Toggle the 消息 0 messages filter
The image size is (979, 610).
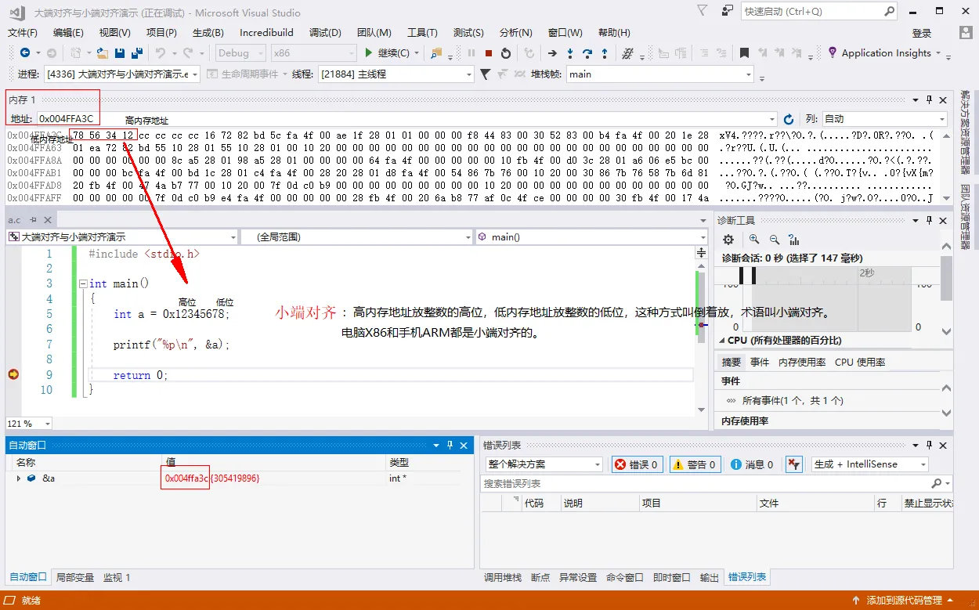(752, 464)
